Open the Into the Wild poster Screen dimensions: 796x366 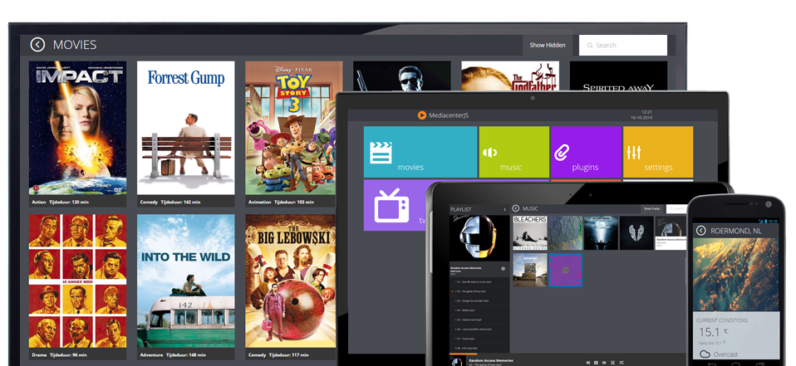tap(186, 281)
